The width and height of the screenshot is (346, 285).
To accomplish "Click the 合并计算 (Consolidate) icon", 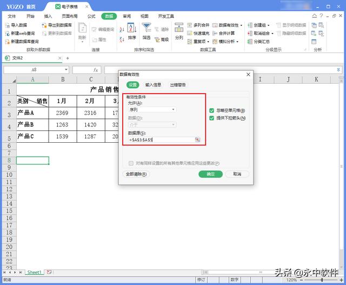I will 215,33.
